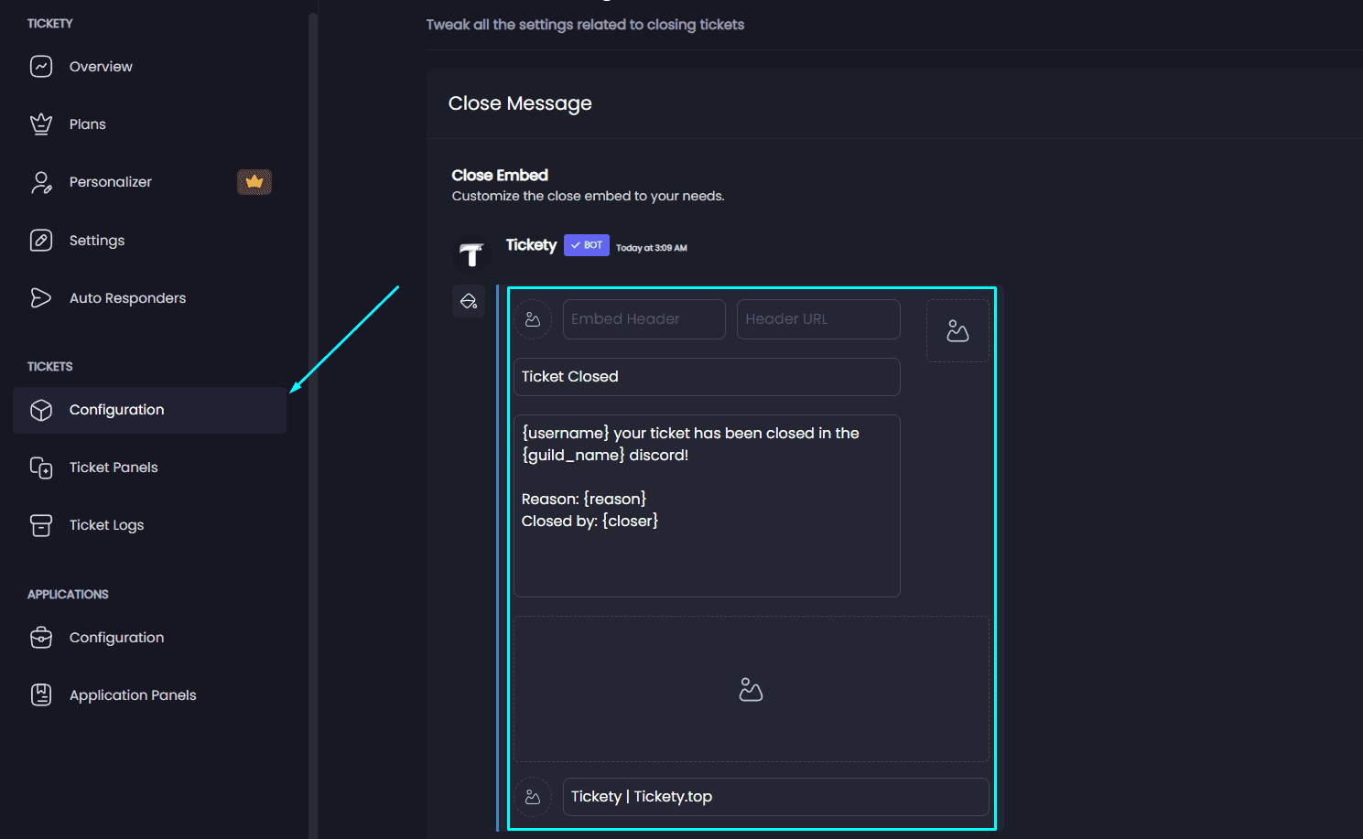Select Configuration under TICKETS

pos(116,409)
